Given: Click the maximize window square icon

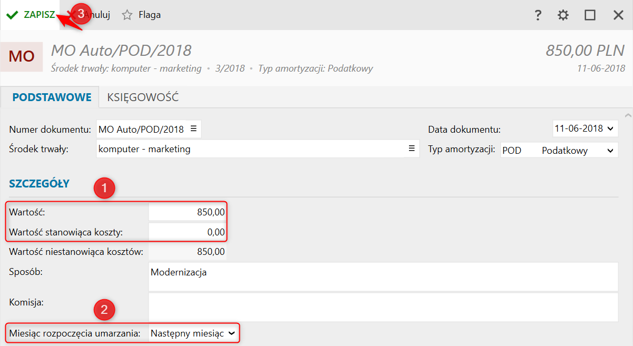Looking at the screenshot, I should pos(590,15).
